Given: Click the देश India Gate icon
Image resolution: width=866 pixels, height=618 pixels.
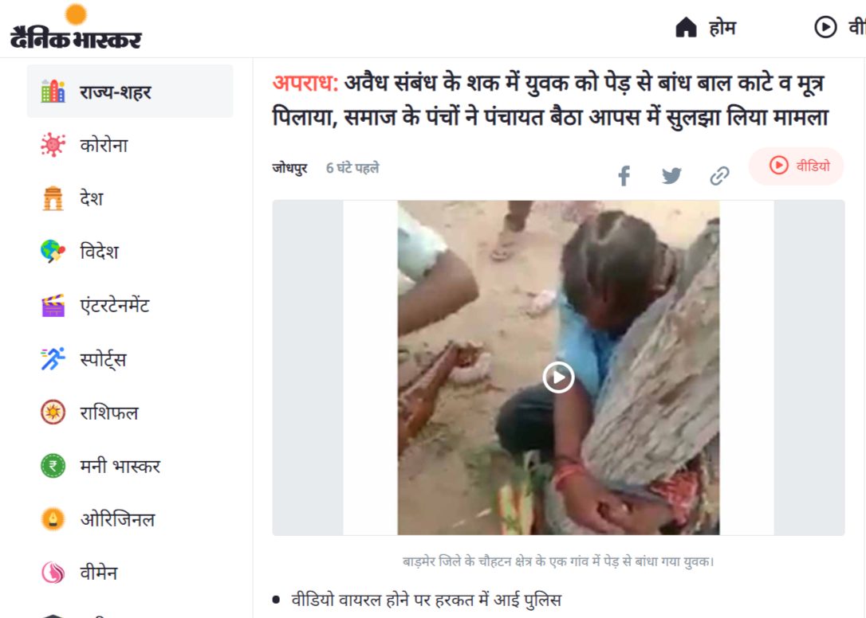Looking at the screenshot, I should click(x=53, y=198).
